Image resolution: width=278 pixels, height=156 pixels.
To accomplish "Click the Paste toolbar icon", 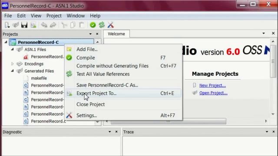I will [x=82, y=25].
